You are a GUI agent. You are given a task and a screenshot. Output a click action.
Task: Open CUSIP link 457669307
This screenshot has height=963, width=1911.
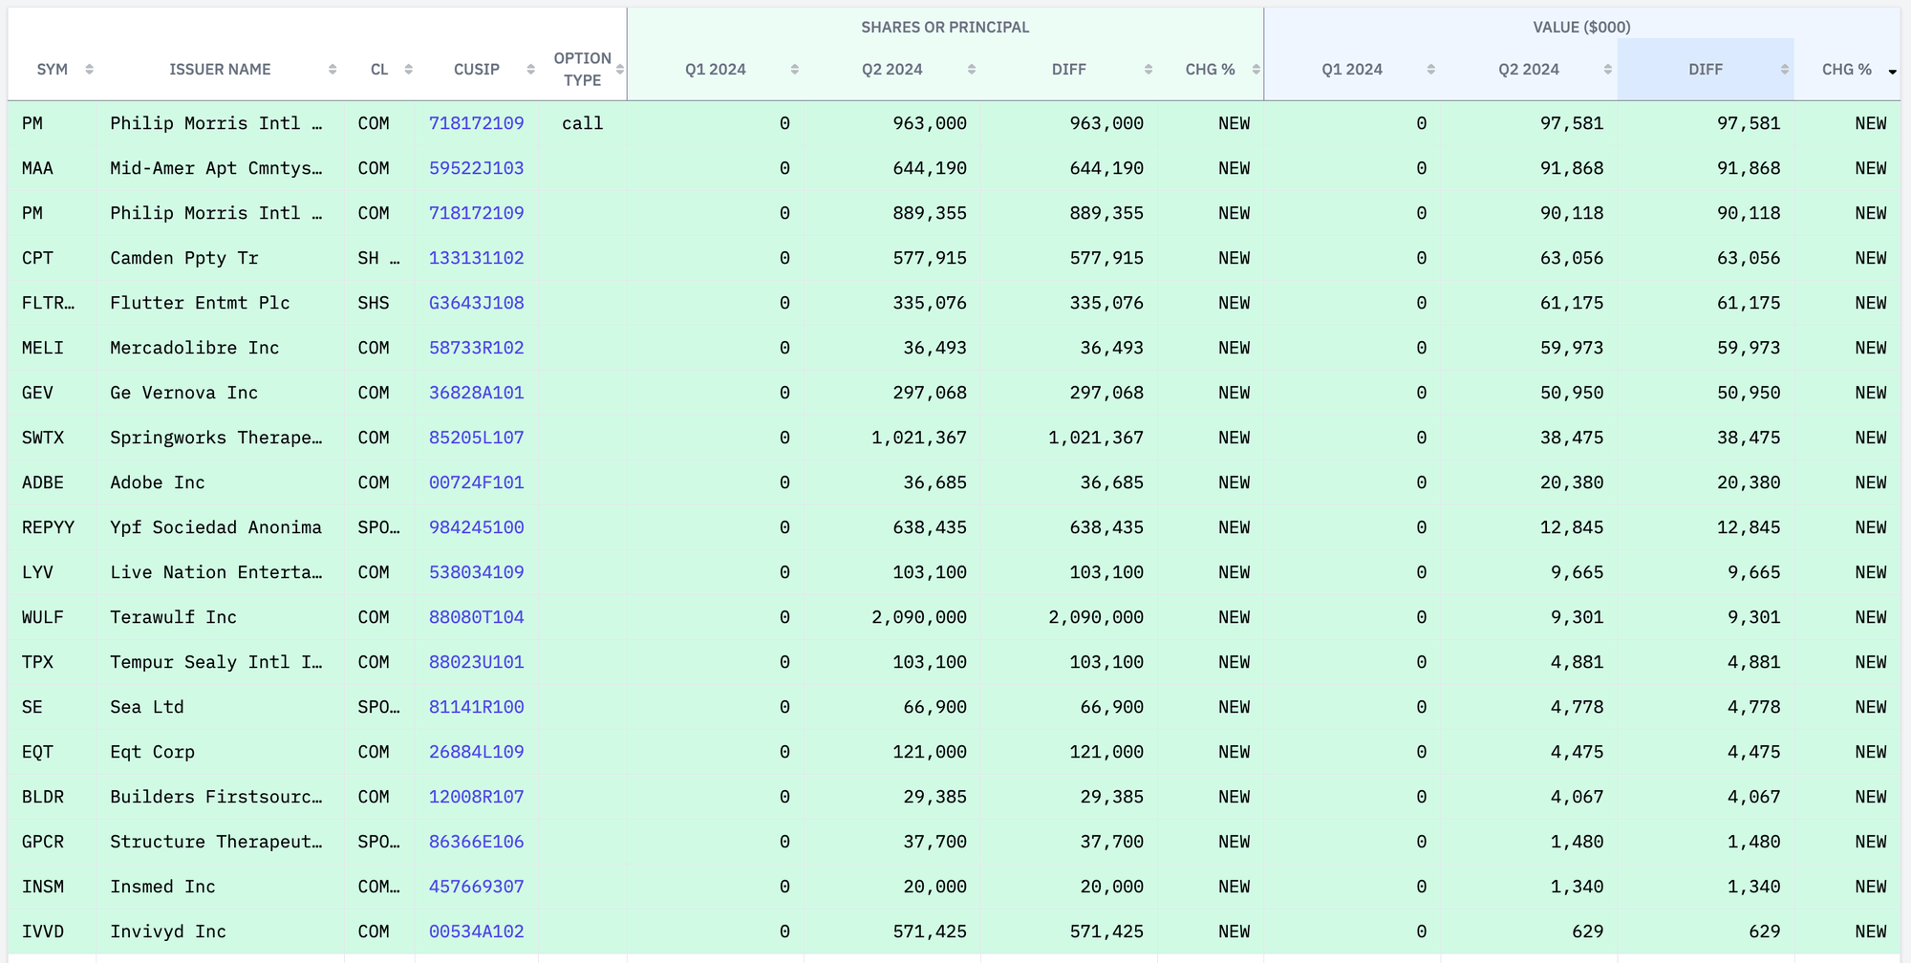pos(476,887)
